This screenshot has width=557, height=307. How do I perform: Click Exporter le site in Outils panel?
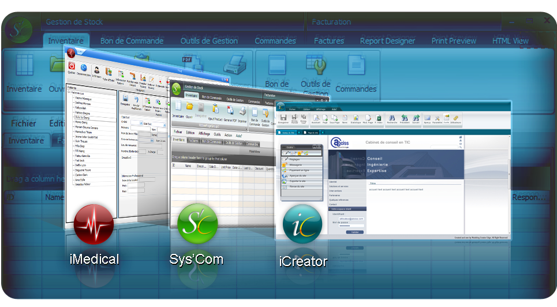302,181
